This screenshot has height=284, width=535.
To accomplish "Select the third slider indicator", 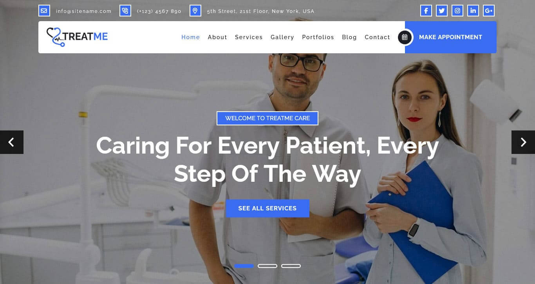I will (x=291, y=266).
